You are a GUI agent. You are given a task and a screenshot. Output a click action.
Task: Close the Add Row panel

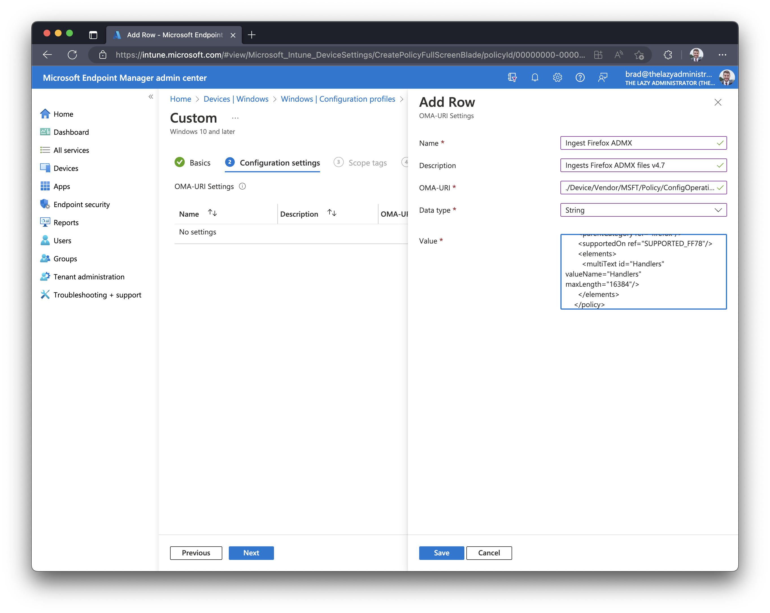tap(718, 103)
